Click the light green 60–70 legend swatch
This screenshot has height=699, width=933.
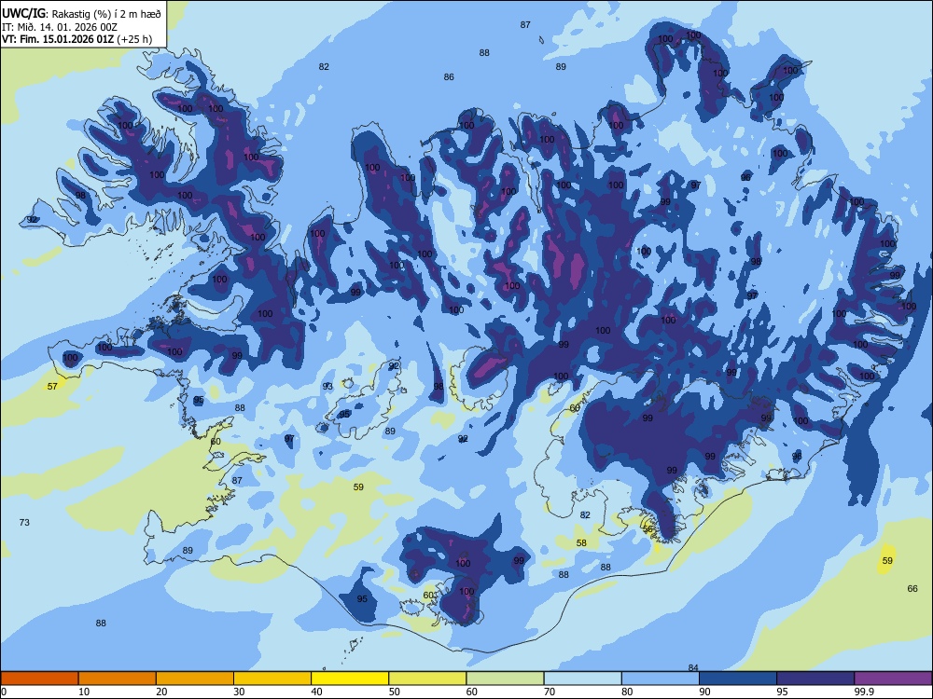point(505,678)
